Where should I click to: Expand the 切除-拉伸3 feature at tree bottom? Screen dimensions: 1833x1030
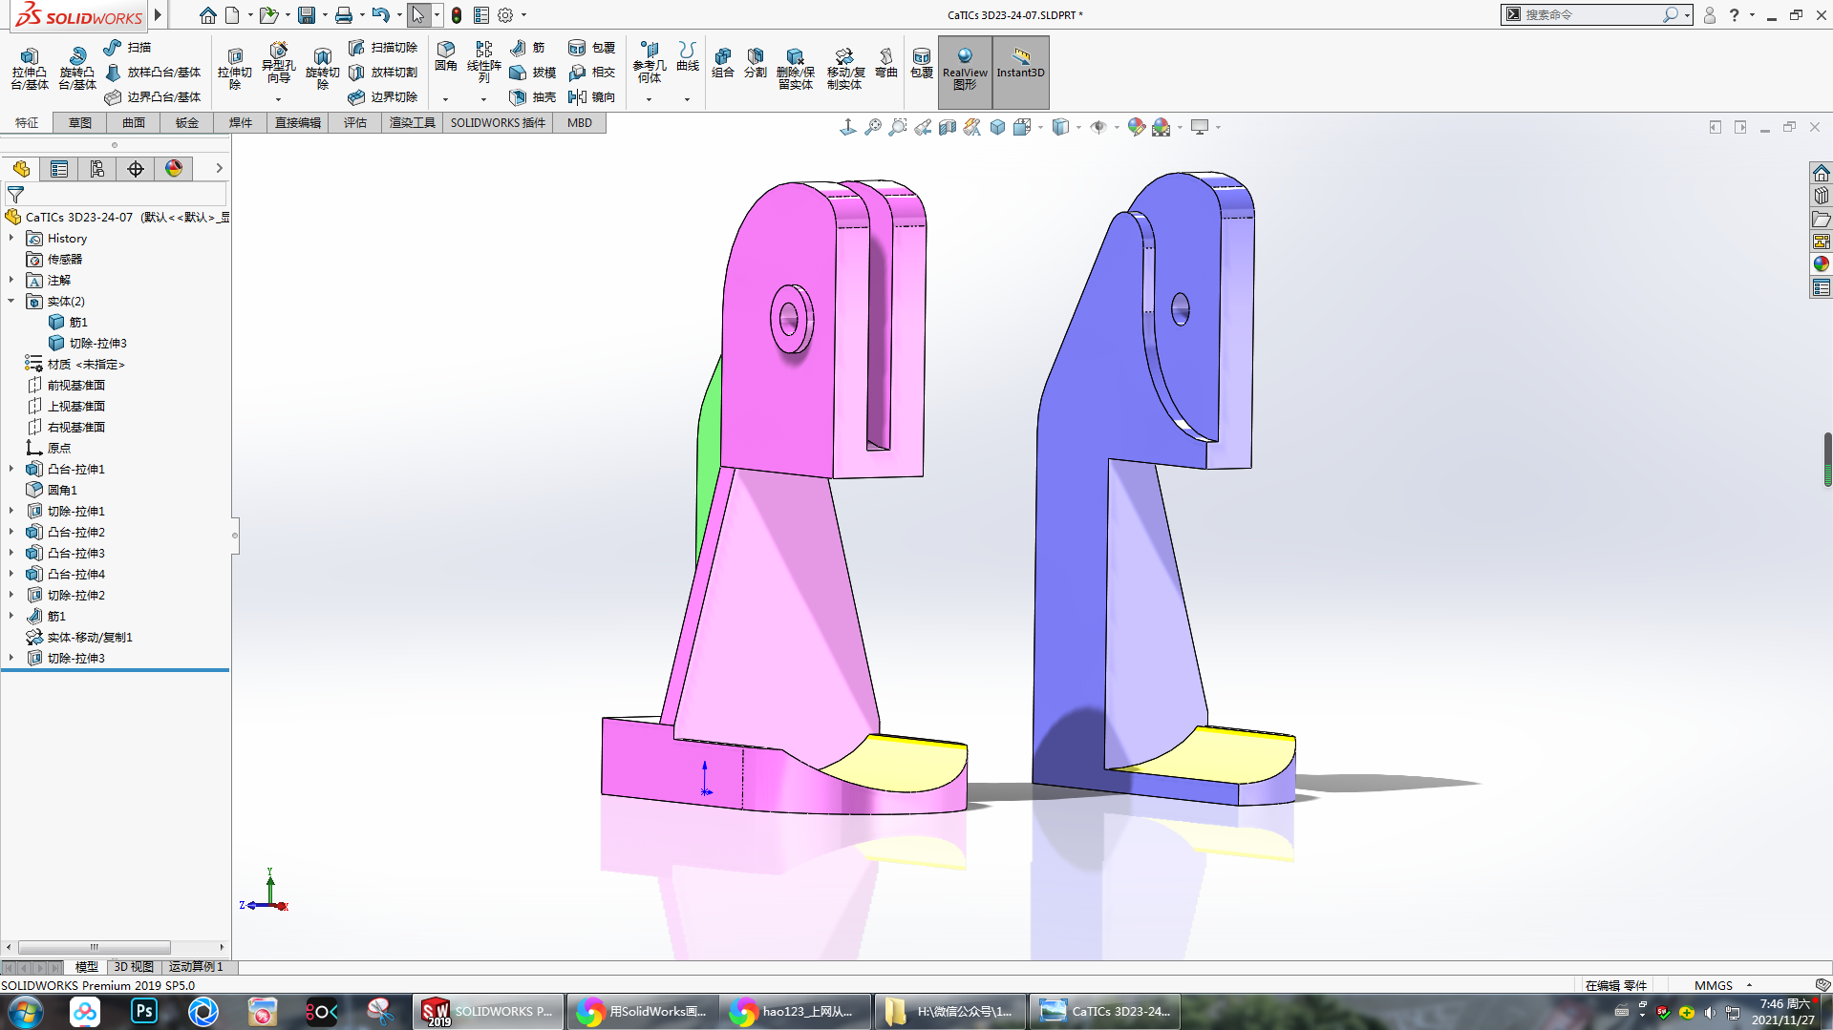(x=11, y=658)
